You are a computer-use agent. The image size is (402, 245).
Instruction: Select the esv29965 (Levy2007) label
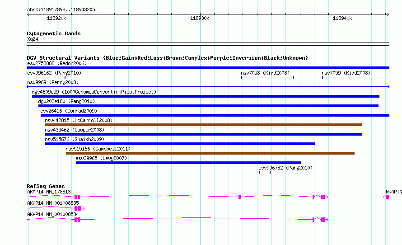coord(101,158)
